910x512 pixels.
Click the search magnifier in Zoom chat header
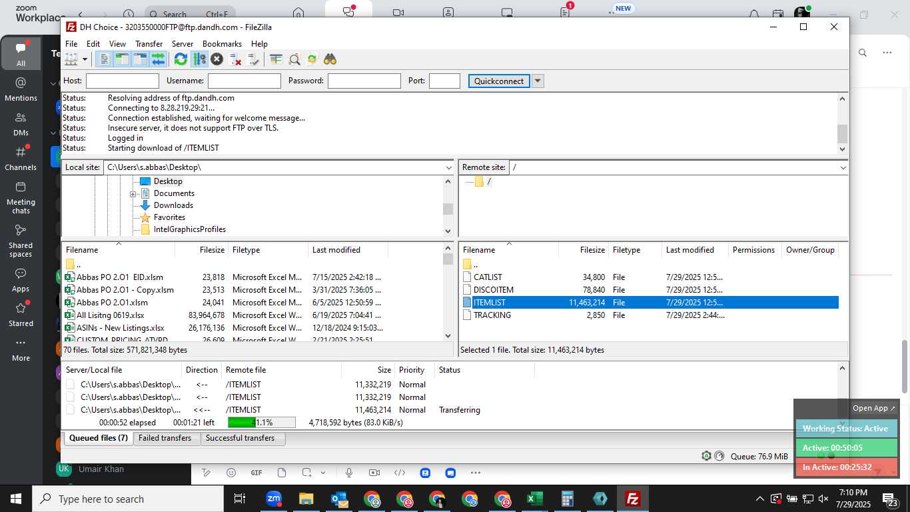(863, 53)
